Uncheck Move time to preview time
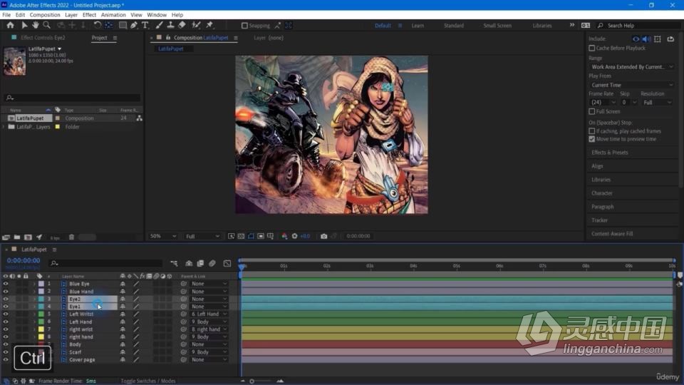Image resolution: width=684 pixels, height=385 pixels. click(592, 139)
